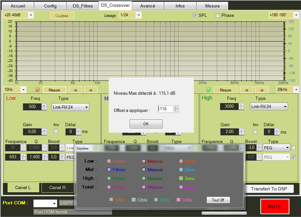The width and height of the screenshot is (301, 217).
Task: Enable the Phase checkbox
Action: tap(217, 15)
